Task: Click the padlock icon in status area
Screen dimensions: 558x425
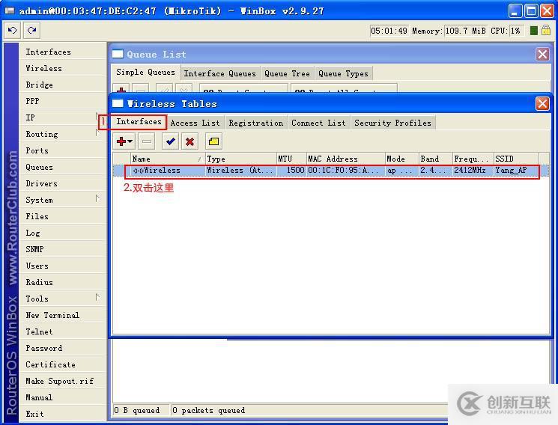Action: [545, 31]
